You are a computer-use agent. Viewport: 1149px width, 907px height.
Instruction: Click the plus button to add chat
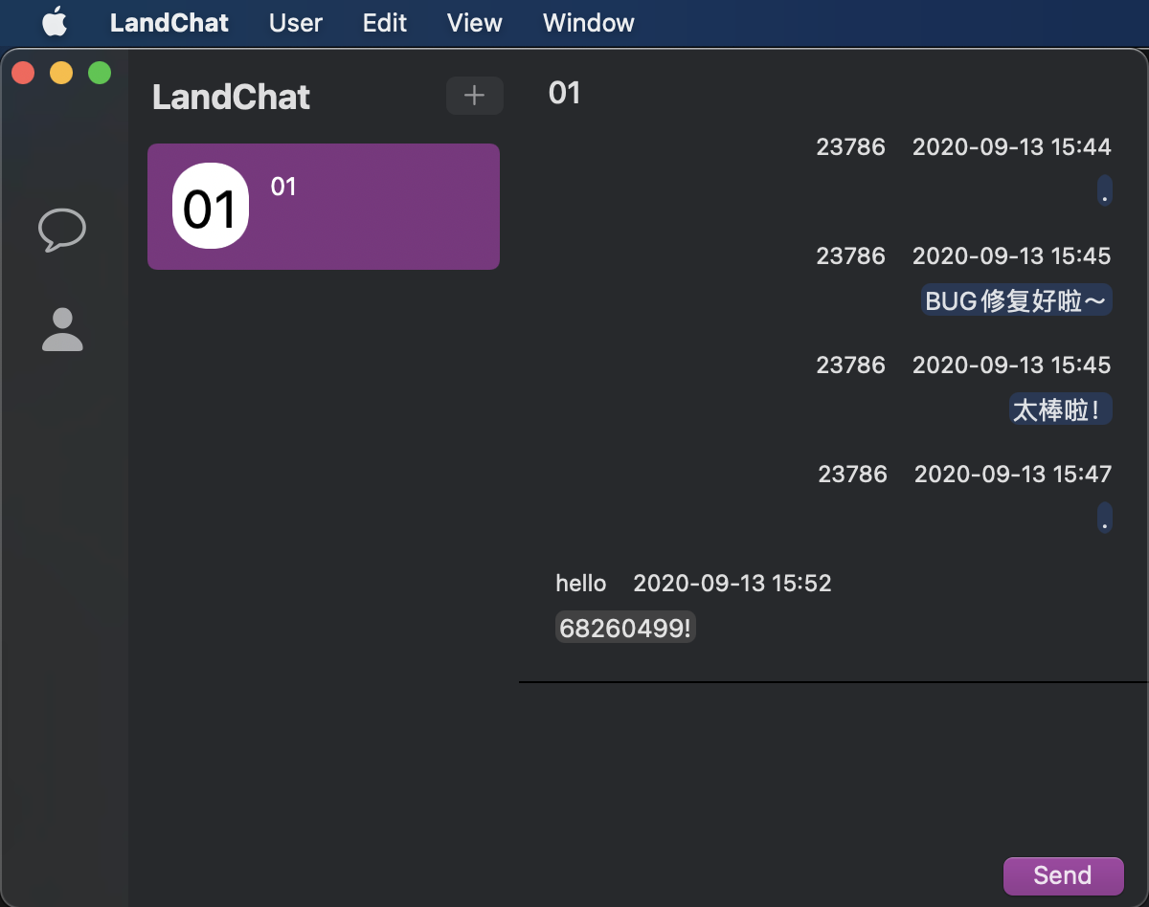(474, 96)
